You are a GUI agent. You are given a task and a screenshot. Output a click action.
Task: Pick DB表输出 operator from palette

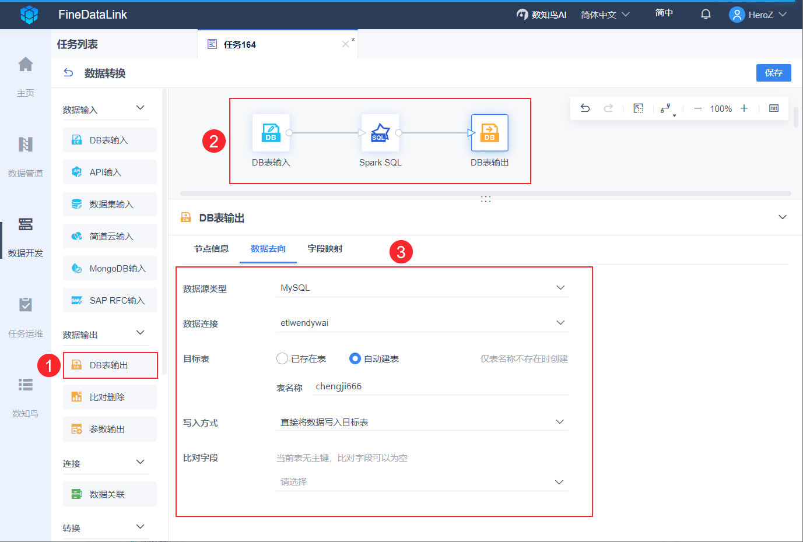click(x=110, y=365)
